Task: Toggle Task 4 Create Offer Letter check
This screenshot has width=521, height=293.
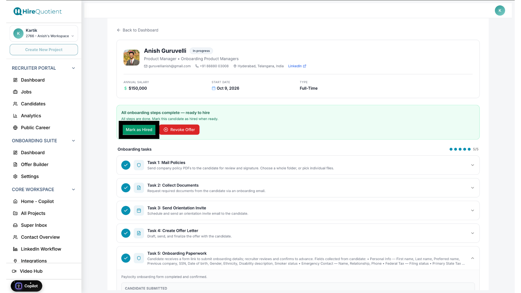Action: pyautogui.click(x=126, y=233)
